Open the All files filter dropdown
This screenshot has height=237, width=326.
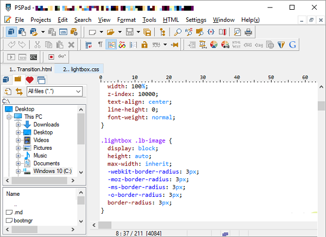(78, 92)
